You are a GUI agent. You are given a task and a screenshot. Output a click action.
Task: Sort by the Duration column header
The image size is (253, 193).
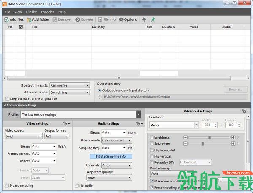[x=168, y=27]
